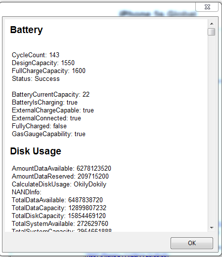Select the BatteryCurrentCapacity: 22 text
The image size is (222, 257).
[x=50, y=94]
